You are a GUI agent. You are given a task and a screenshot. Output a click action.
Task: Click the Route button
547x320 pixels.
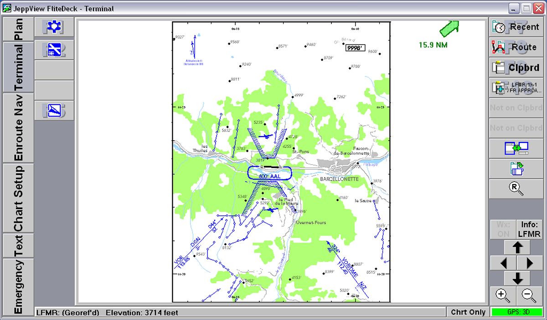(516, 47)
